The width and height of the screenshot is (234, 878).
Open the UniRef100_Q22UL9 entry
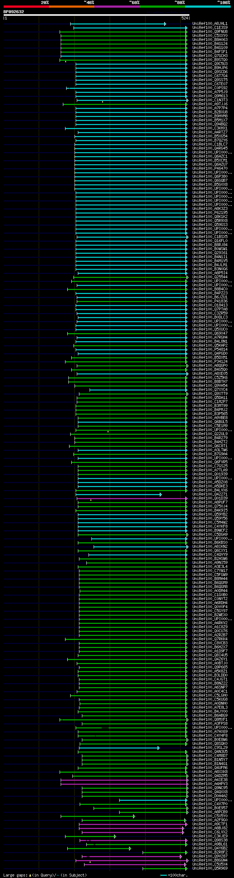tap(210, 434)
